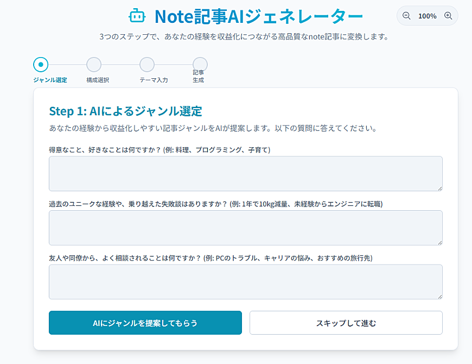Click the zoom in magnifier icon
Image resolution: width=472 pixels, height=364 pixels.
pyautogui.click(x=448, y=16)
